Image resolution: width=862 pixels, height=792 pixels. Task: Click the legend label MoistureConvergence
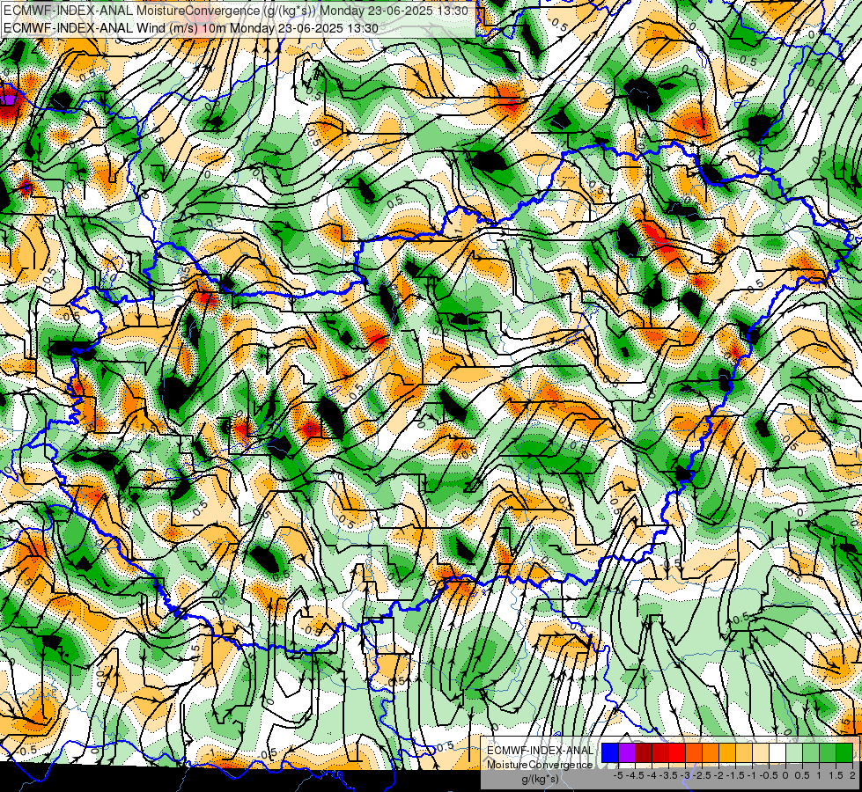(540, 765)
